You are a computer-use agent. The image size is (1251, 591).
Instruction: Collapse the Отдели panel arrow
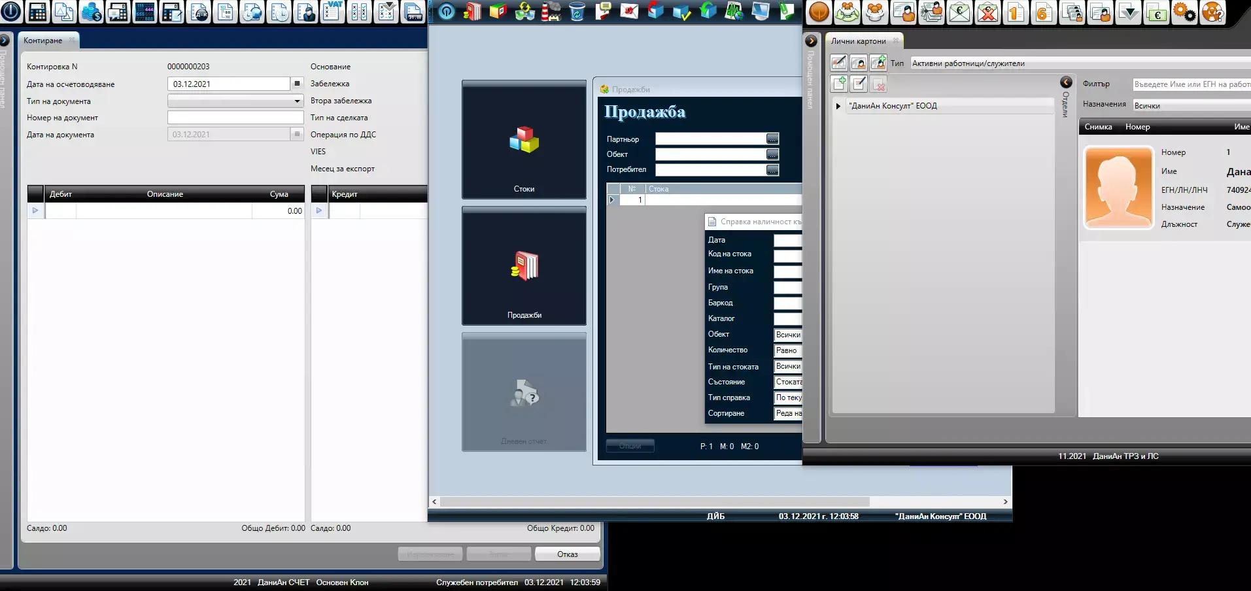coord(1066,82)
